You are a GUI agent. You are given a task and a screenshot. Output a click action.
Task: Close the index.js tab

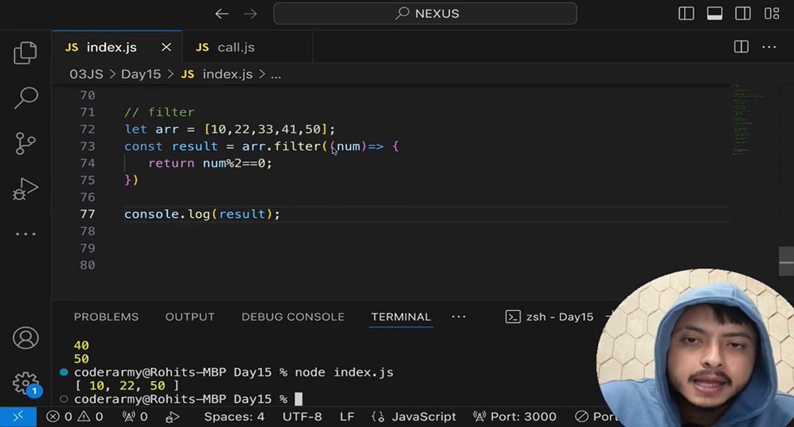tap(166, 47)
